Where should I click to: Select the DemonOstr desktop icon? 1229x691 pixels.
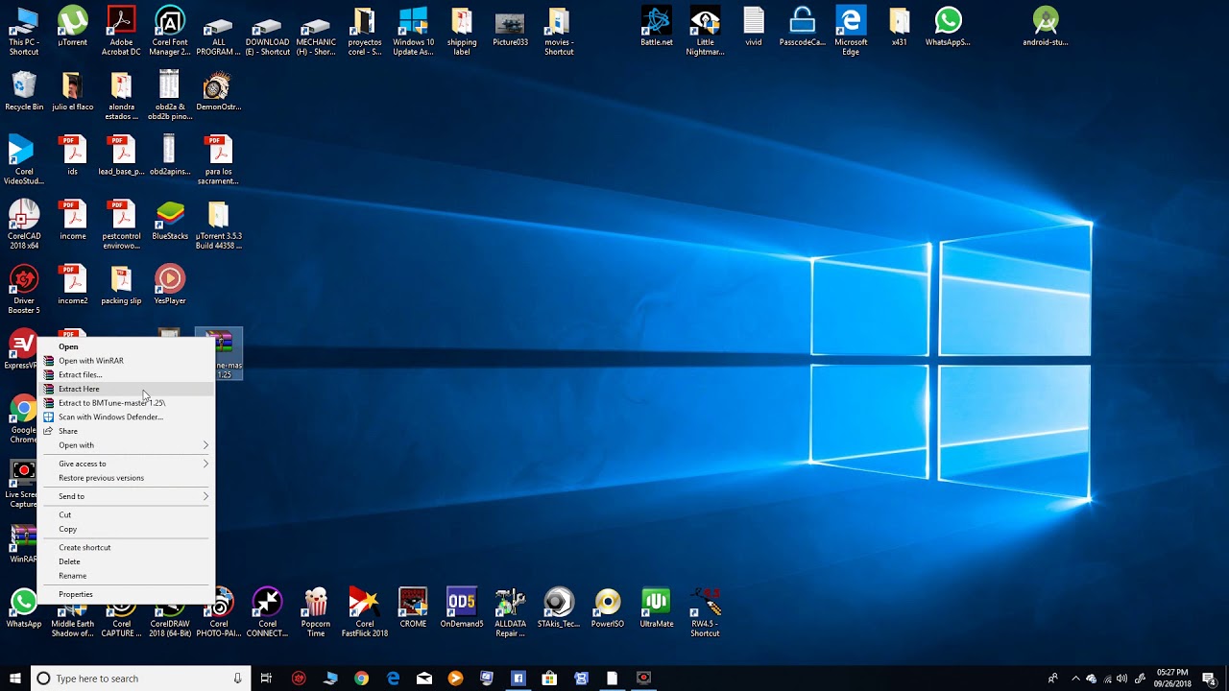pos(218,91)
